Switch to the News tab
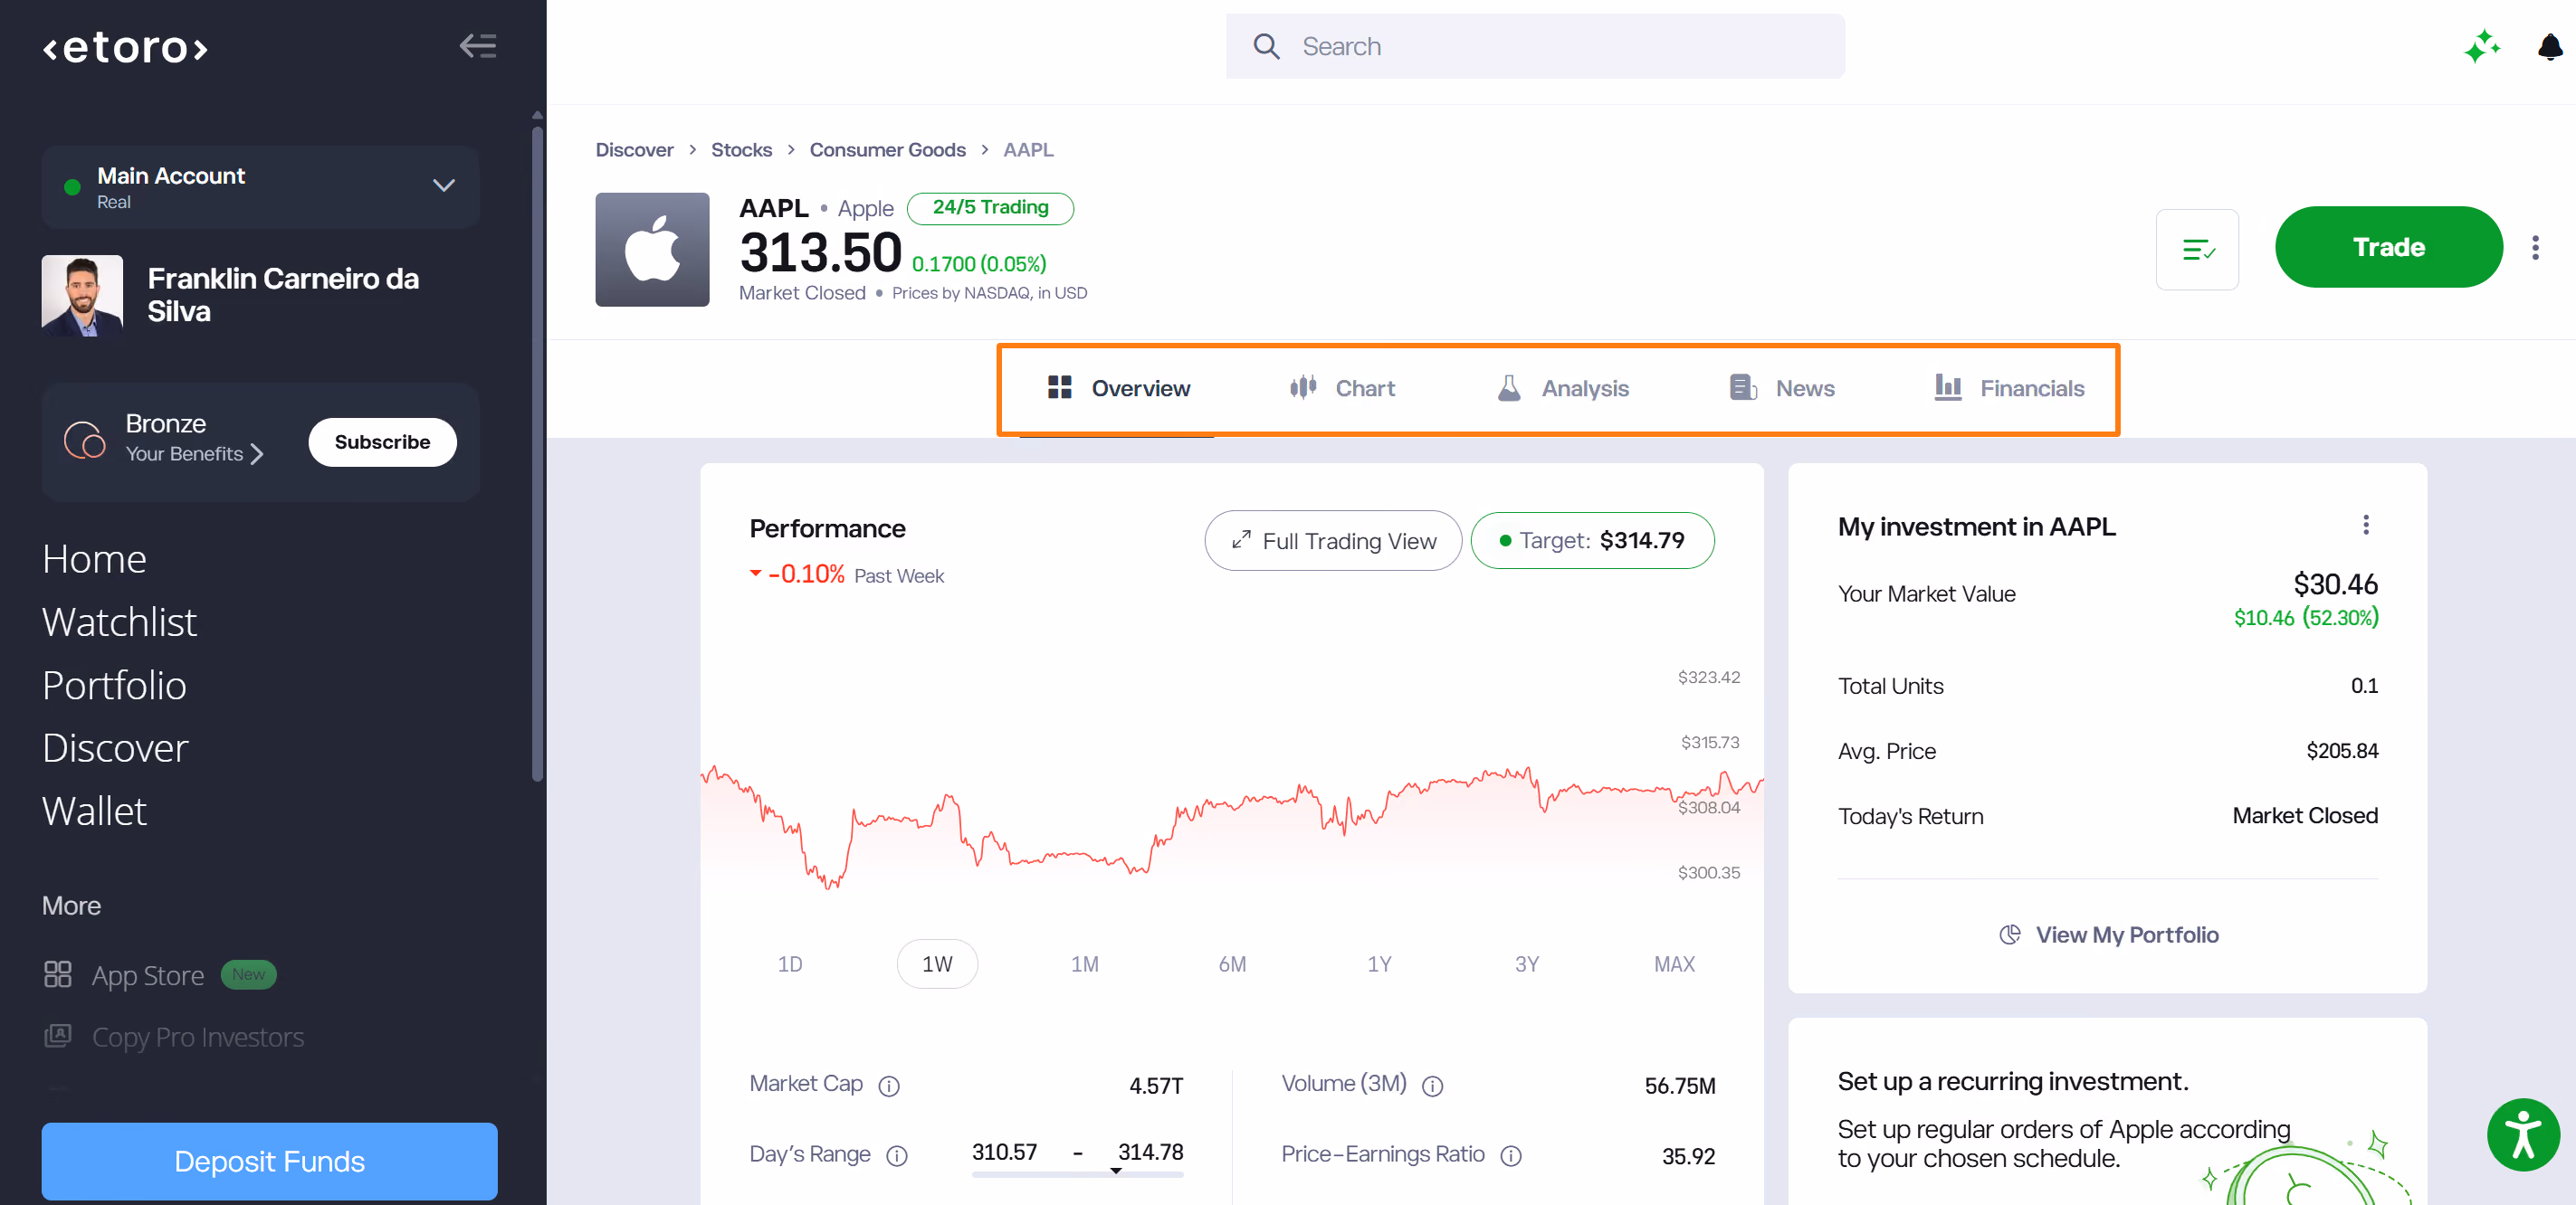This screenshot has width=2576, height=1205. (1782, 389)
